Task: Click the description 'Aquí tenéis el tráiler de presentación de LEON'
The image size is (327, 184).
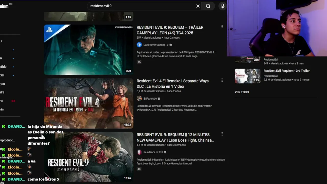Action: (176, 54)
